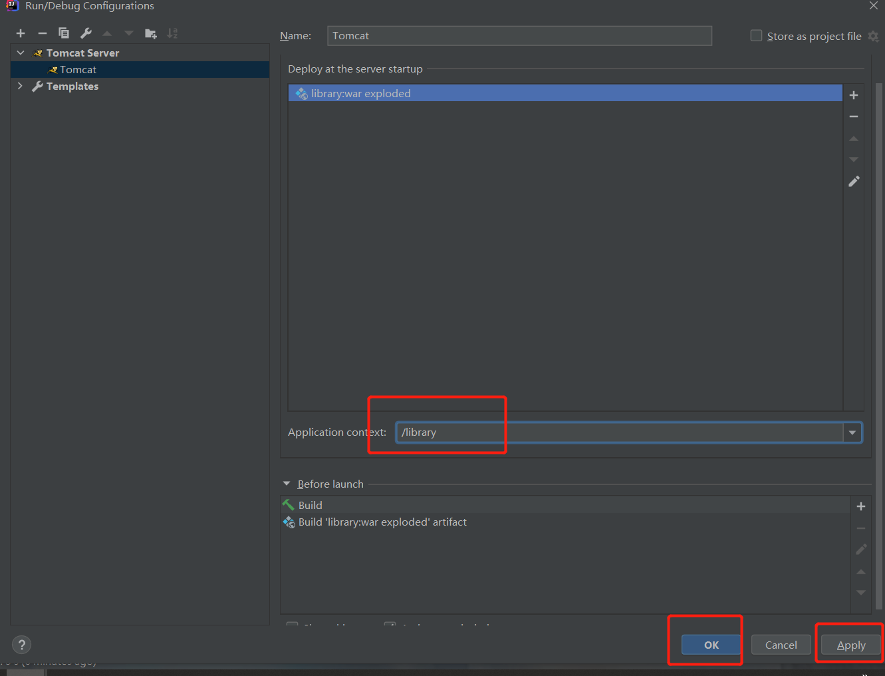Select the Build before-launch task
The image size is (885, 676).
coord(565,505)
